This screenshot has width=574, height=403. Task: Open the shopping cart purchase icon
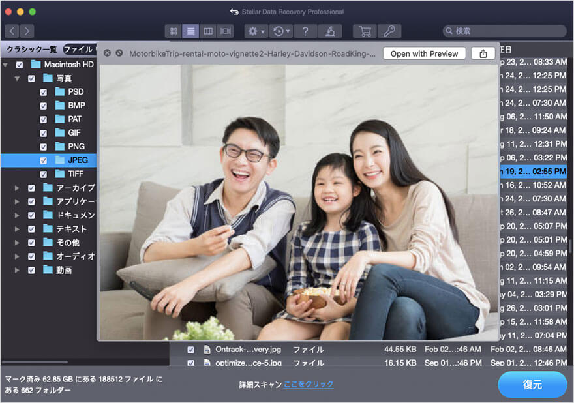365,31
